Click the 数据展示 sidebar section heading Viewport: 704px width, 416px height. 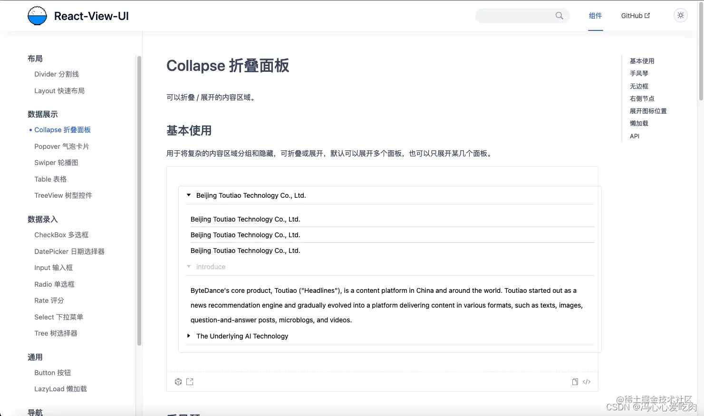point(43,114)
